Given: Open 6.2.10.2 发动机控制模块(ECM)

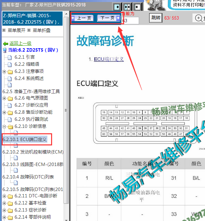Looking at the screenshot, I should click(33, 152).
